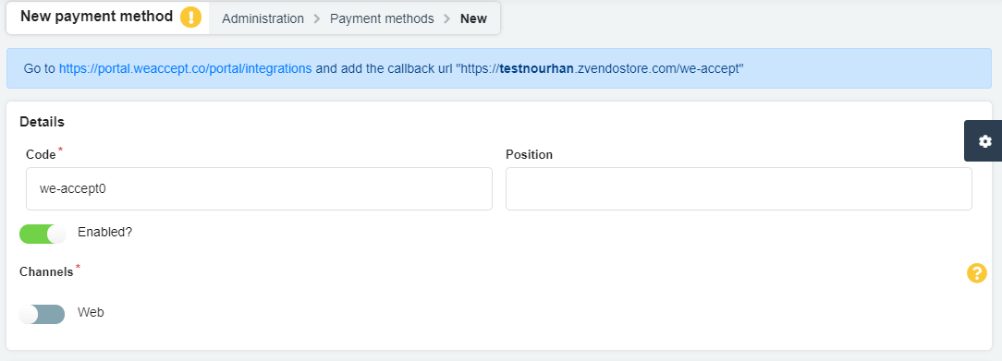Click the Web channel label text
This screenshot has height=361, width=1002.
91,312
